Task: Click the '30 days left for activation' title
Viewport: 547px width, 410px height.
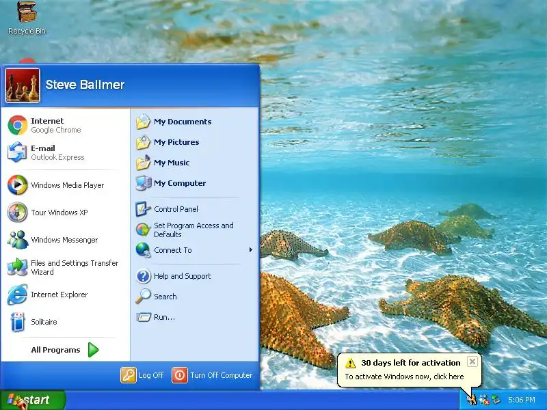Action: pos(411,363)
